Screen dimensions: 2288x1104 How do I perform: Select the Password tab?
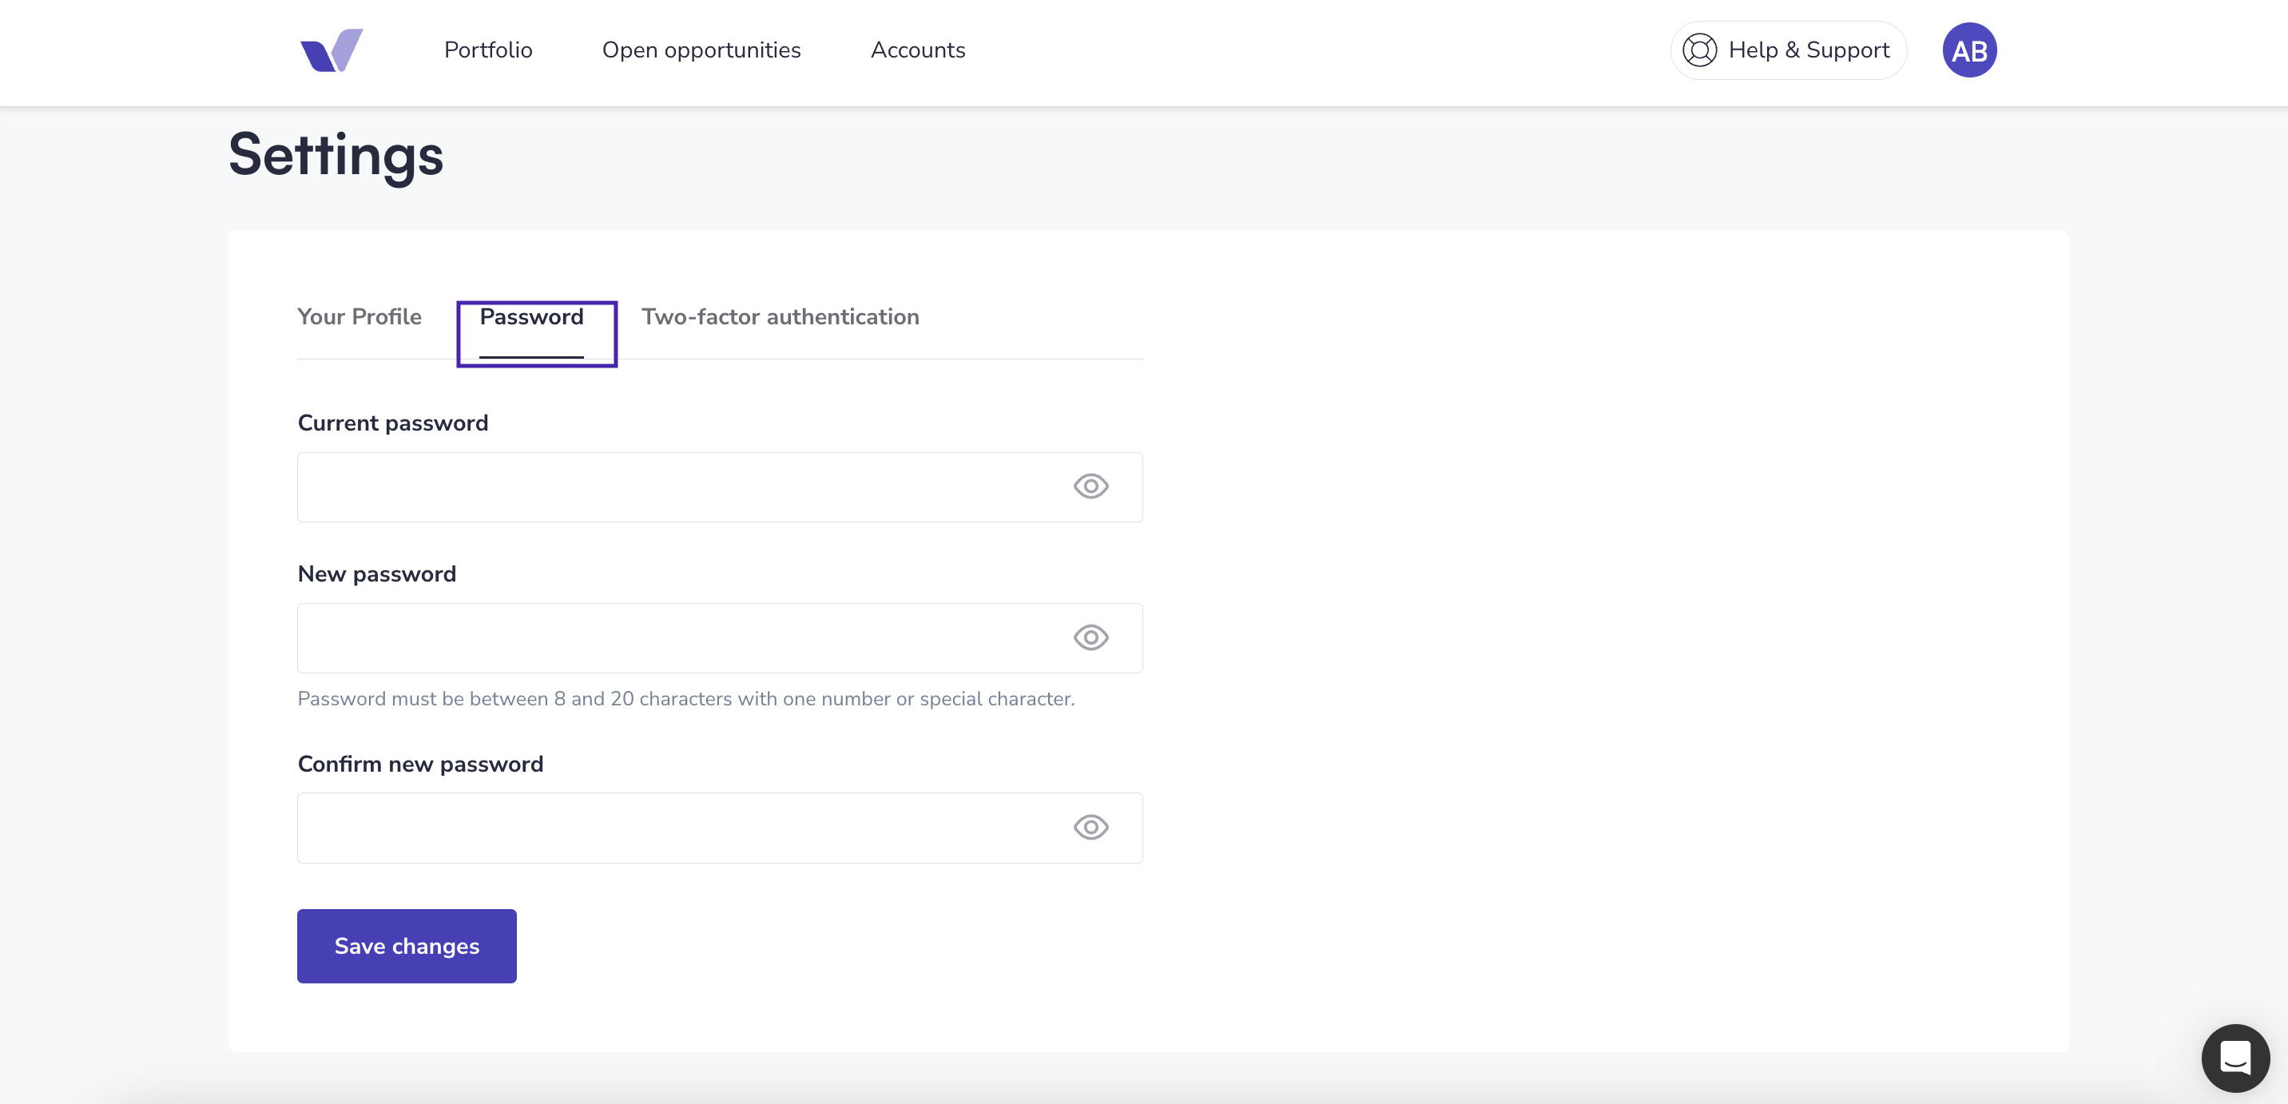click(x=532, y=317)
